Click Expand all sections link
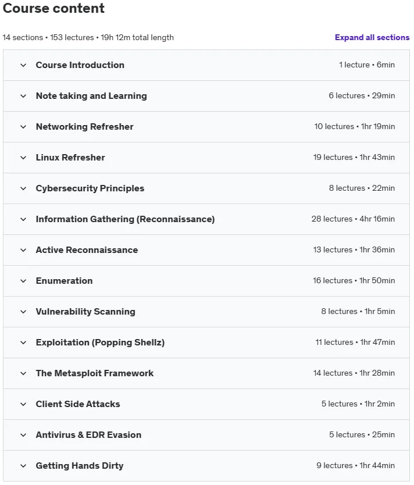 coord(372,37)
